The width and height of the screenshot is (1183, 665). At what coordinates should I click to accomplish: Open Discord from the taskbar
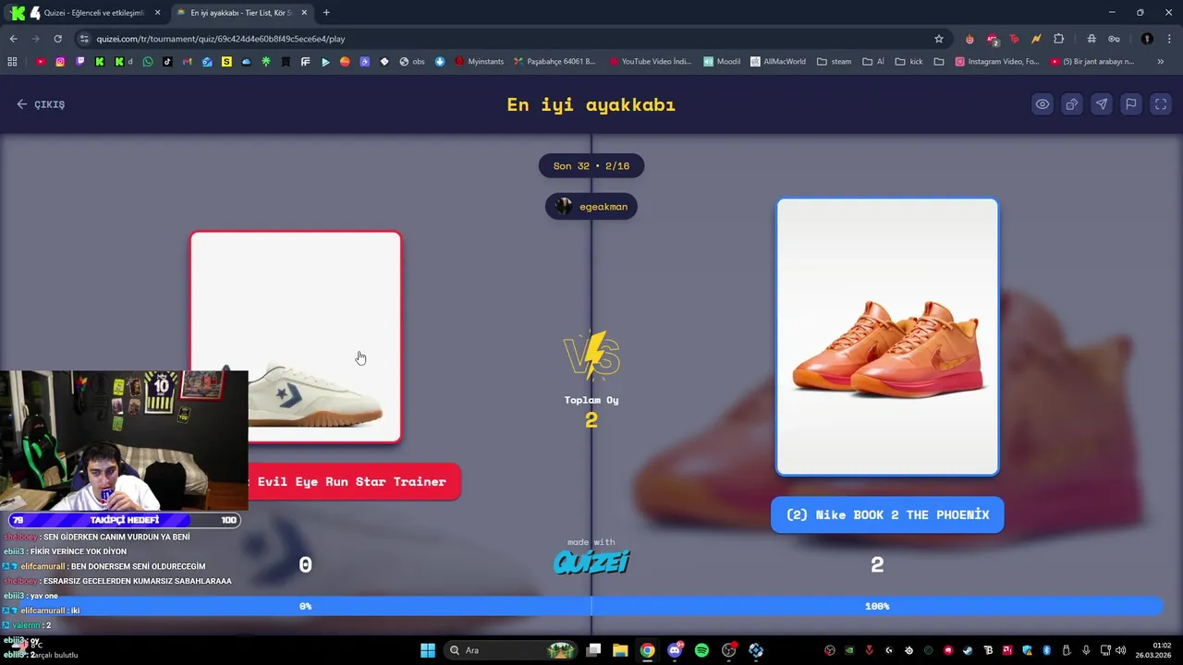pyautogui.click(x=675, y=650)
